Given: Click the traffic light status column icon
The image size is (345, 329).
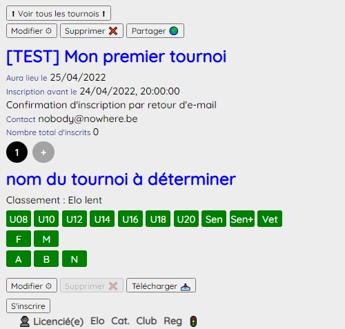Looking at the screenshot, I should point(193,321).
